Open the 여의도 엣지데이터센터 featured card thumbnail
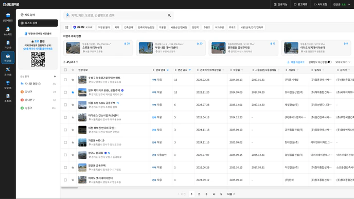 [291, 48]
